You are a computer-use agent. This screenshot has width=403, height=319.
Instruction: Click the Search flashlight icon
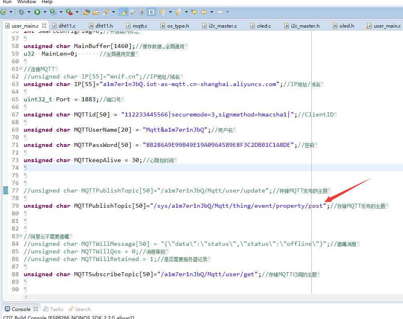[x=106, y=12]
